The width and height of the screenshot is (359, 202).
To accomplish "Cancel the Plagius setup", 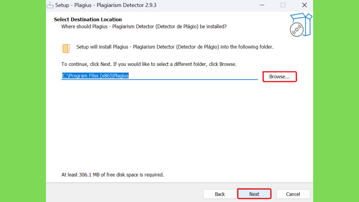I will point(293,194).
